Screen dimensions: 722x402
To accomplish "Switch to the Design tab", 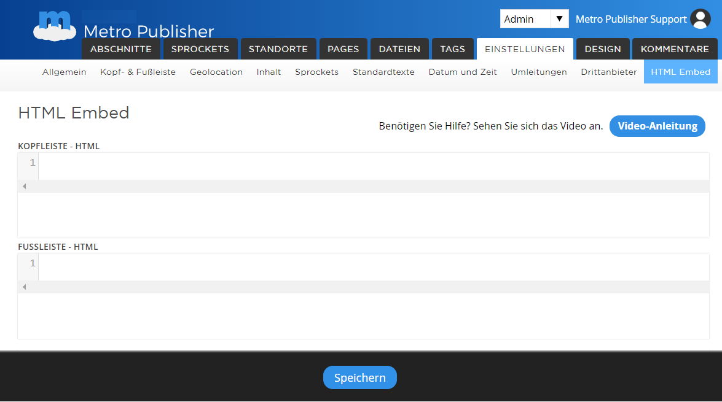I will (603, 48).
